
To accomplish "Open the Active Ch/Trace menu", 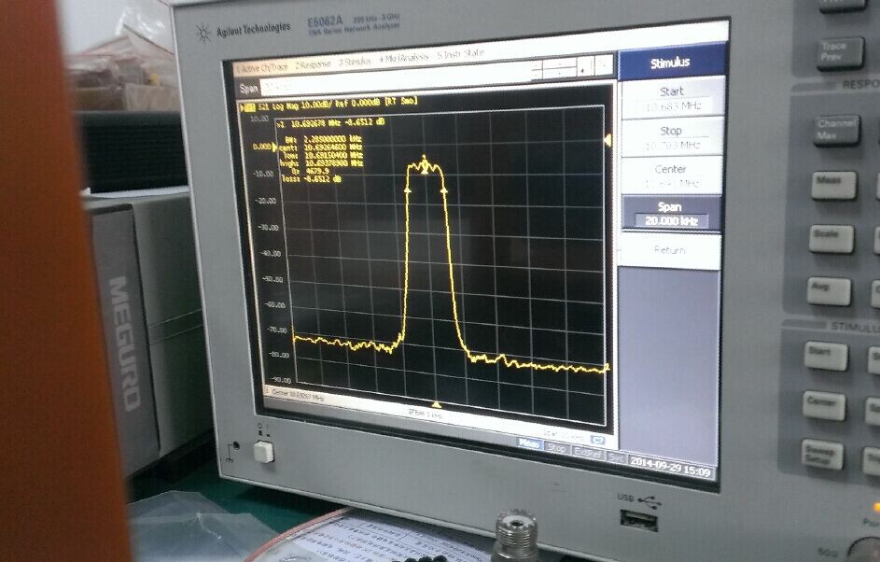I will click(261, 68).
